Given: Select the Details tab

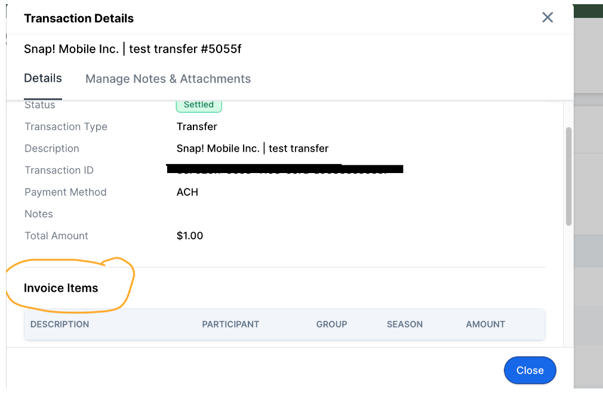Looking at the screenshot, I should tap(42, 78).
